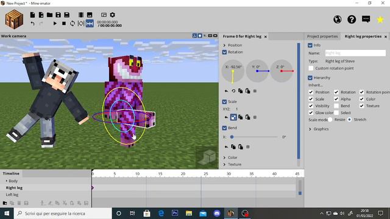Paste the rotation values
The height and width of the screenshot is (219, 390).
coord(248,91)
